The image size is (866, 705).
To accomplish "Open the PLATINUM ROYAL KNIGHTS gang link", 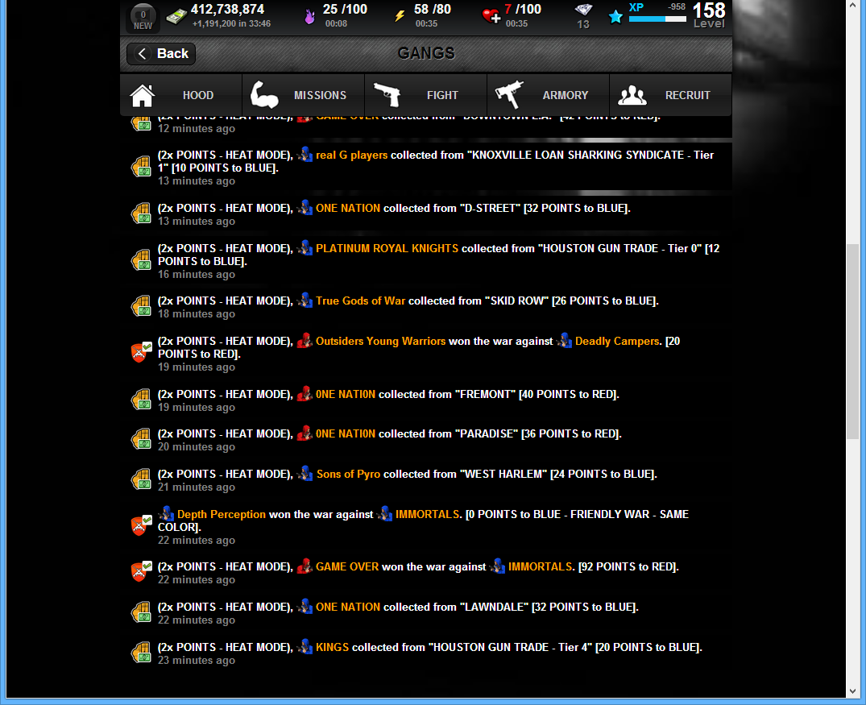I will (387, 249).
